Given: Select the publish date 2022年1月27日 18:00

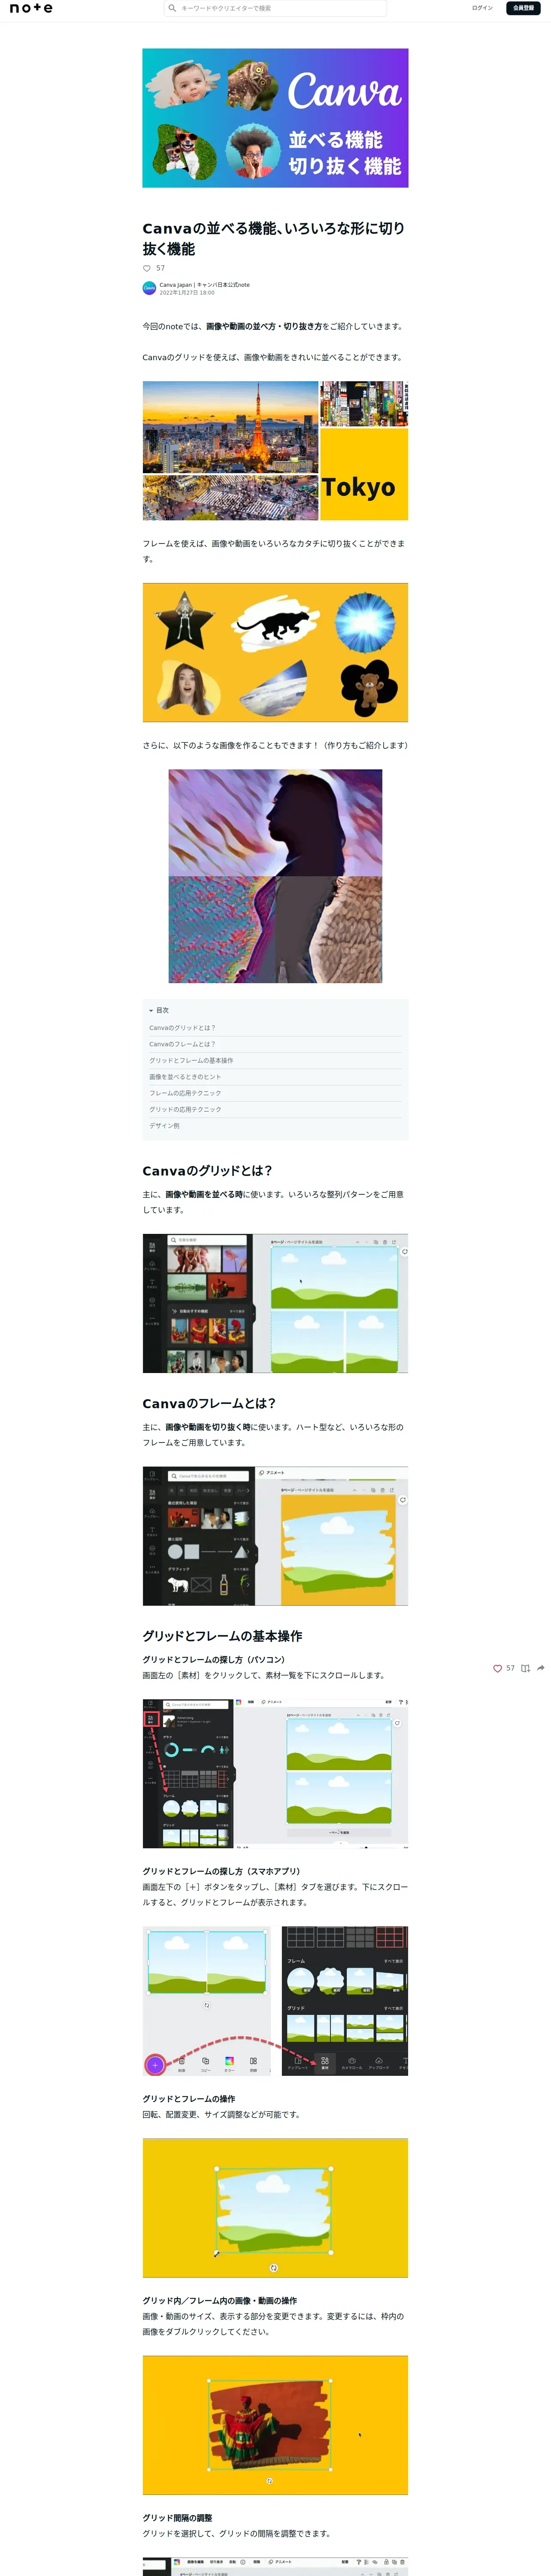Looking at the screenshot, I should point(187,293).
